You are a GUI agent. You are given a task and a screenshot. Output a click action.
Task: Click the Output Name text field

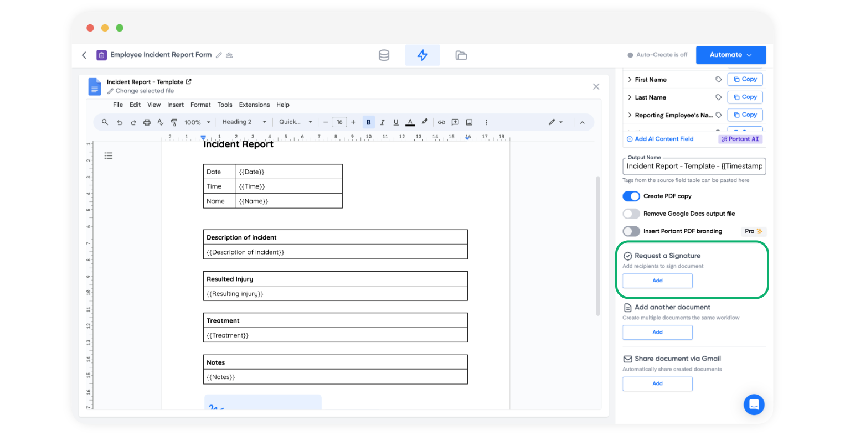694,166
